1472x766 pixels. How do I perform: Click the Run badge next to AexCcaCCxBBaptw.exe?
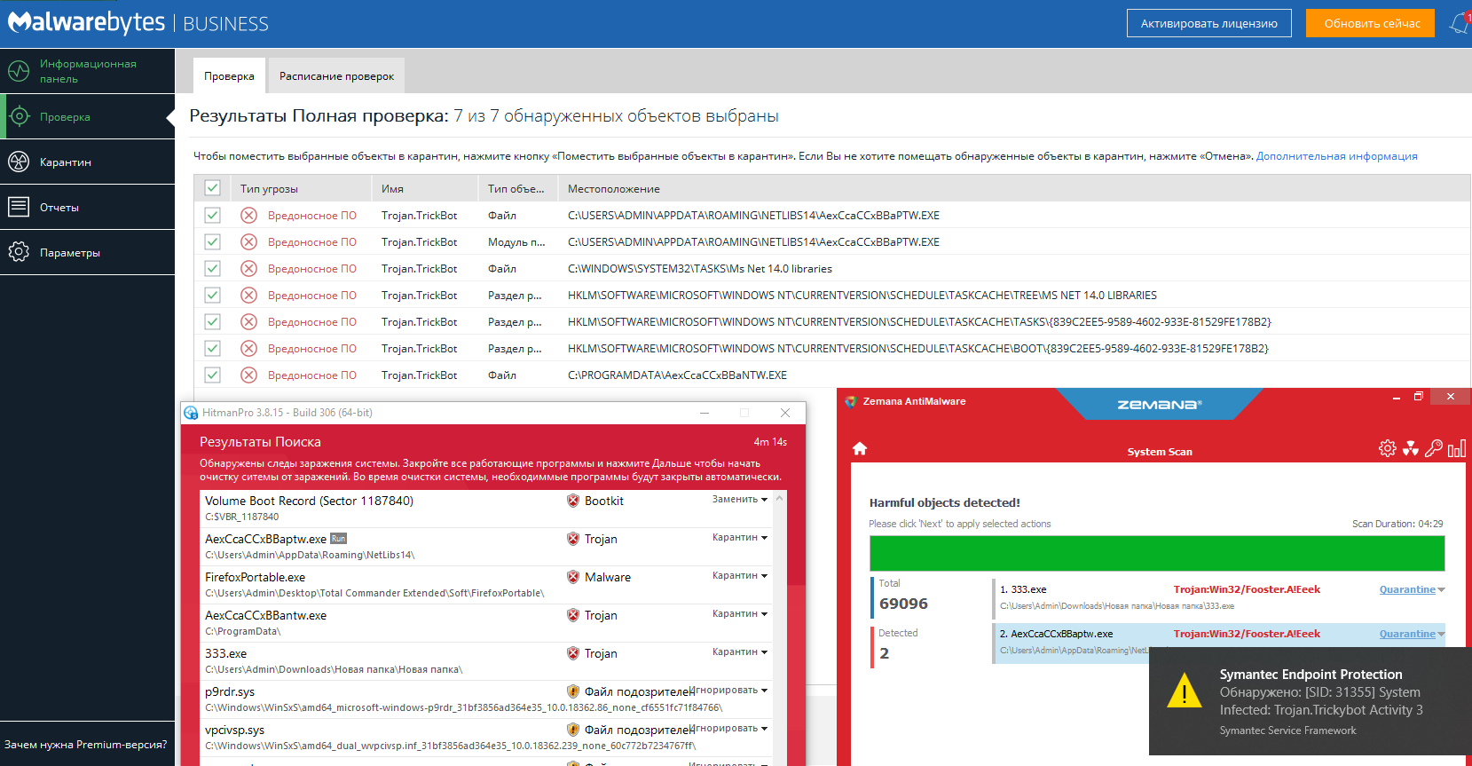tap(338, 539)
